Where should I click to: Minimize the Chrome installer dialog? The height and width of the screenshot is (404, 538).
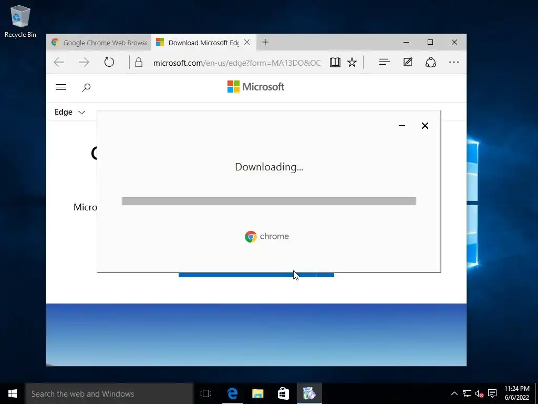click(402, 126)
